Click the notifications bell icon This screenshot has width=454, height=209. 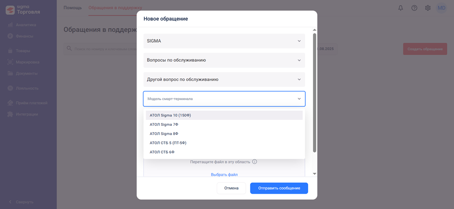(x=400, y=8)
